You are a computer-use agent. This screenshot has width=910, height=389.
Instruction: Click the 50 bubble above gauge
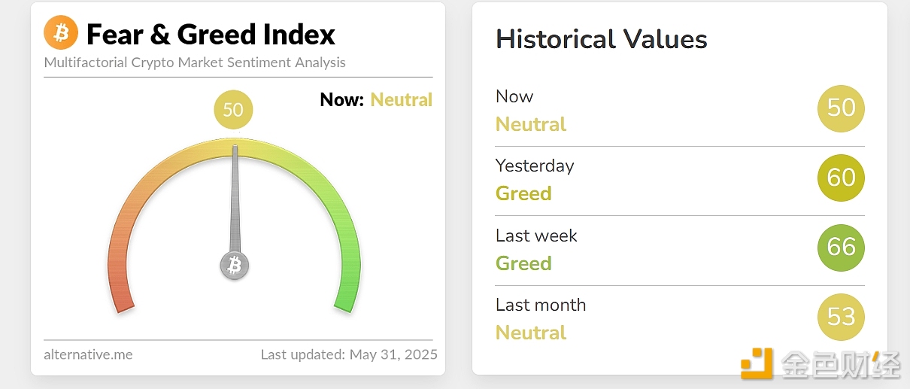click(x=233, y=110)
